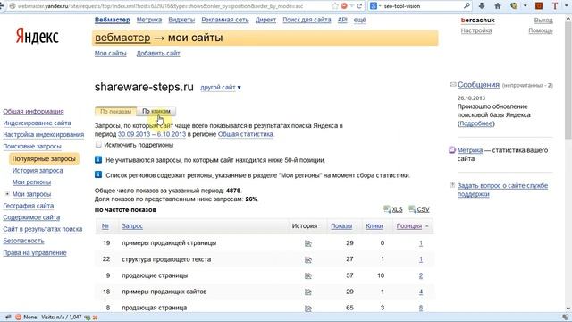Image resolution: width=572 pixels, height=322 pixels.
Task: Sort table by Показы column
Action: point(341,226)
